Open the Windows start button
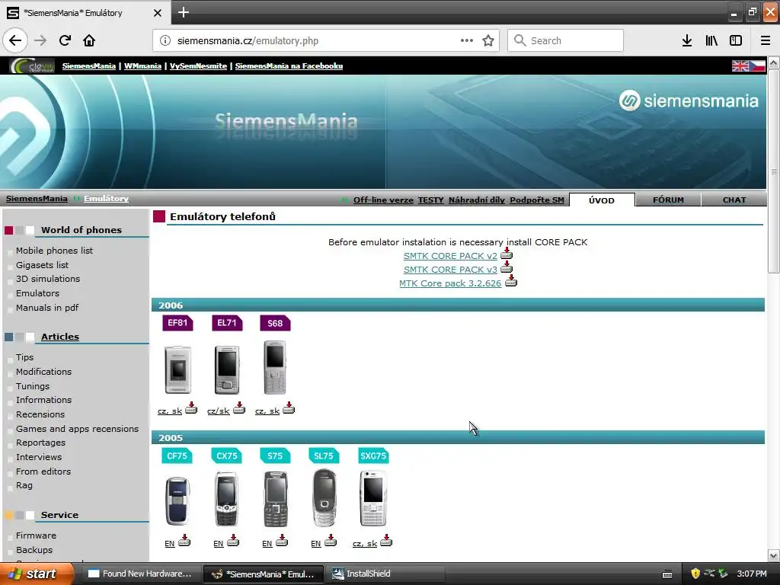Viewport: 780px width, 585px height. (36, 574)
